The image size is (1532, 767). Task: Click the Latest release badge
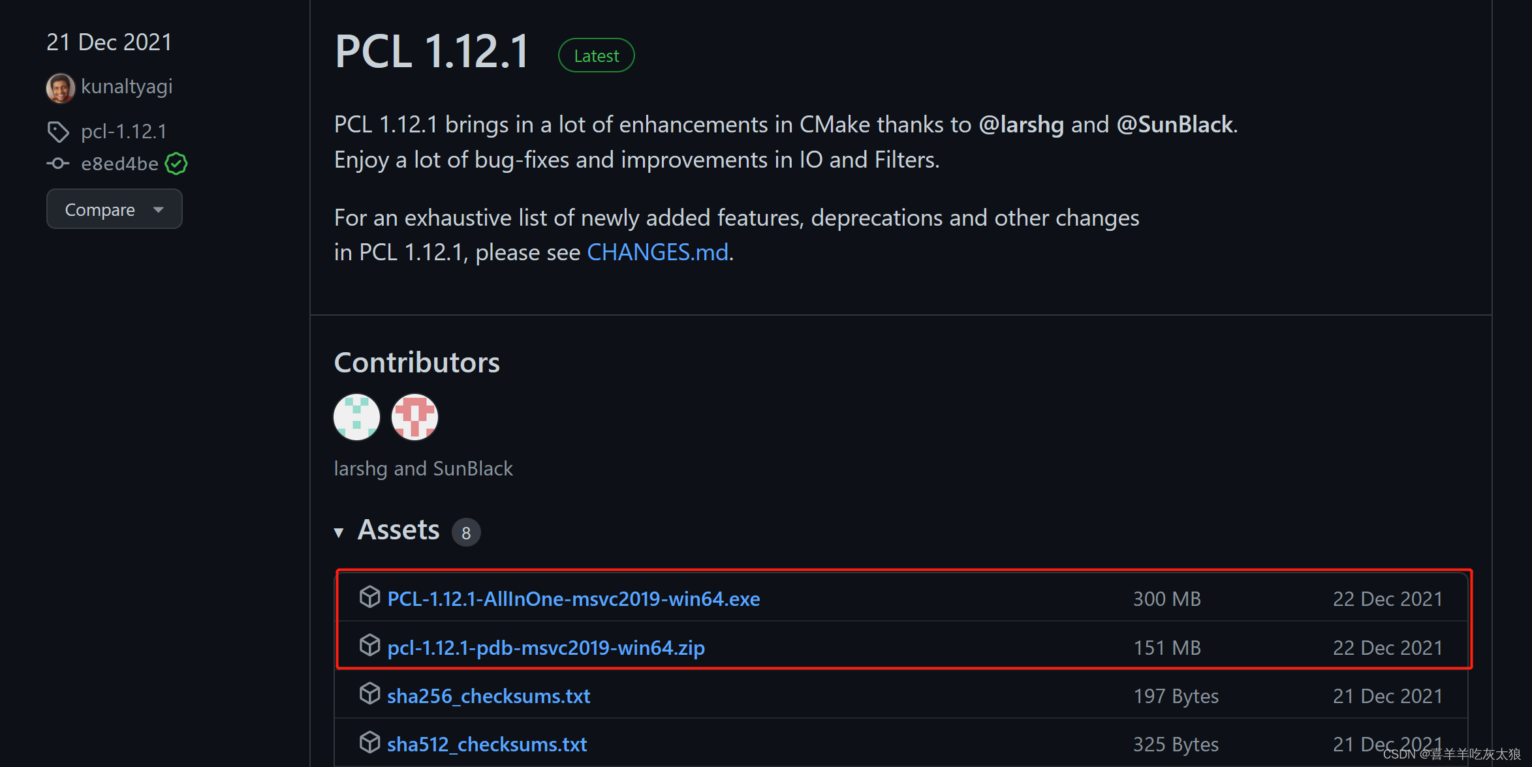coord(595,55)
